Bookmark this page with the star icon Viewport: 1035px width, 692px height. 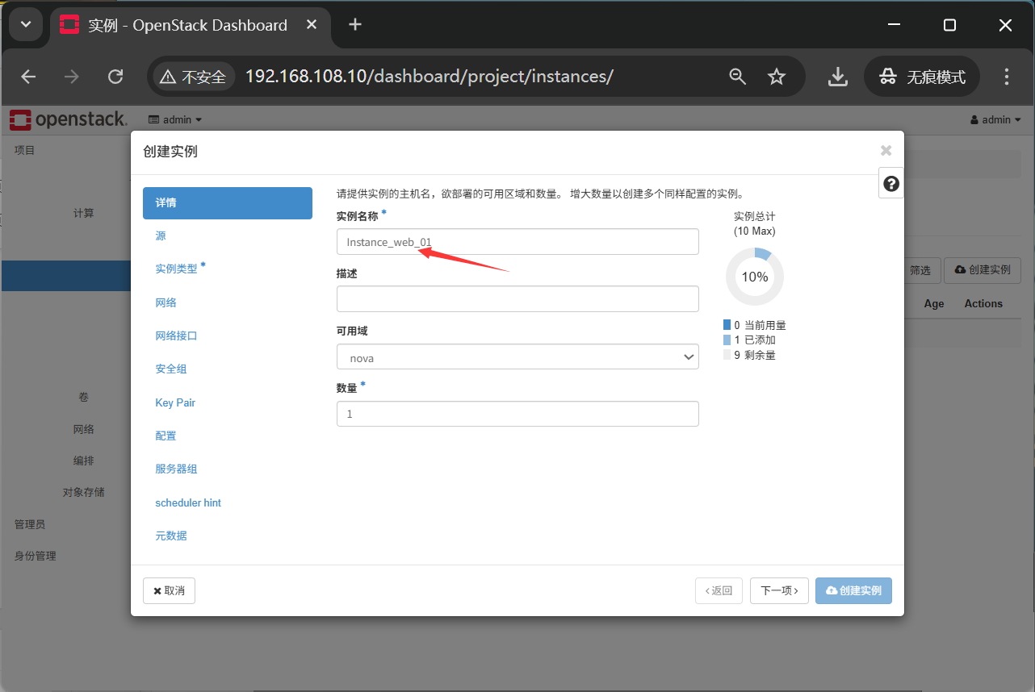point(777,77)
